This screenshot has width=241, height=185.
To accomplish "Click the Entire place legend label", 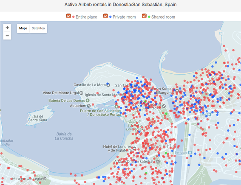I will pos(86,17).
